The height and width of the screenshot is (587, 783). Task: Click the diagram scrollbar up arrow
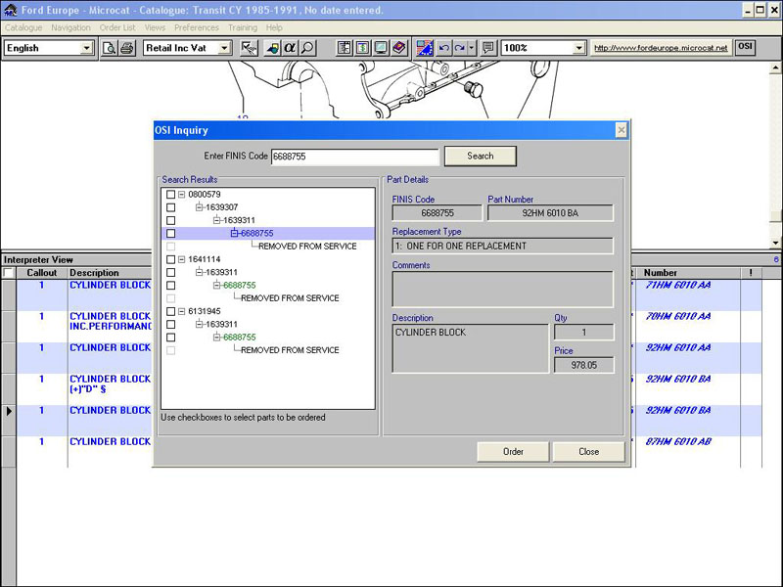click(x=775, y=68)
